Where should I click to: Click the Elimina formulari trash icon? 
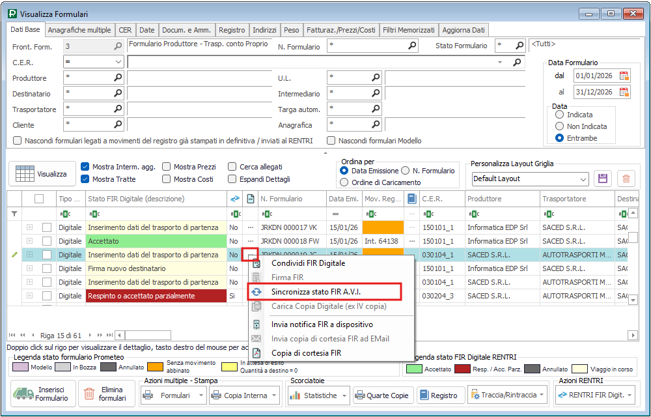pyautogui.click(x=89, y=394)
